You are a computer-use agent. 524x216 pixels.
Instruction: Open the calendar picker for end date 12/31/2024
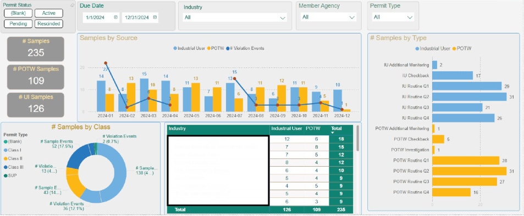click(x=155, y=18)
